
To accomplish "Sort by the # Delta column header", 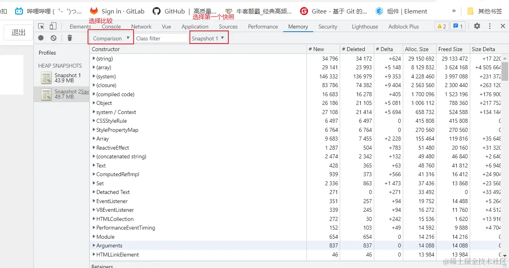I will click(x=388, y=49).
